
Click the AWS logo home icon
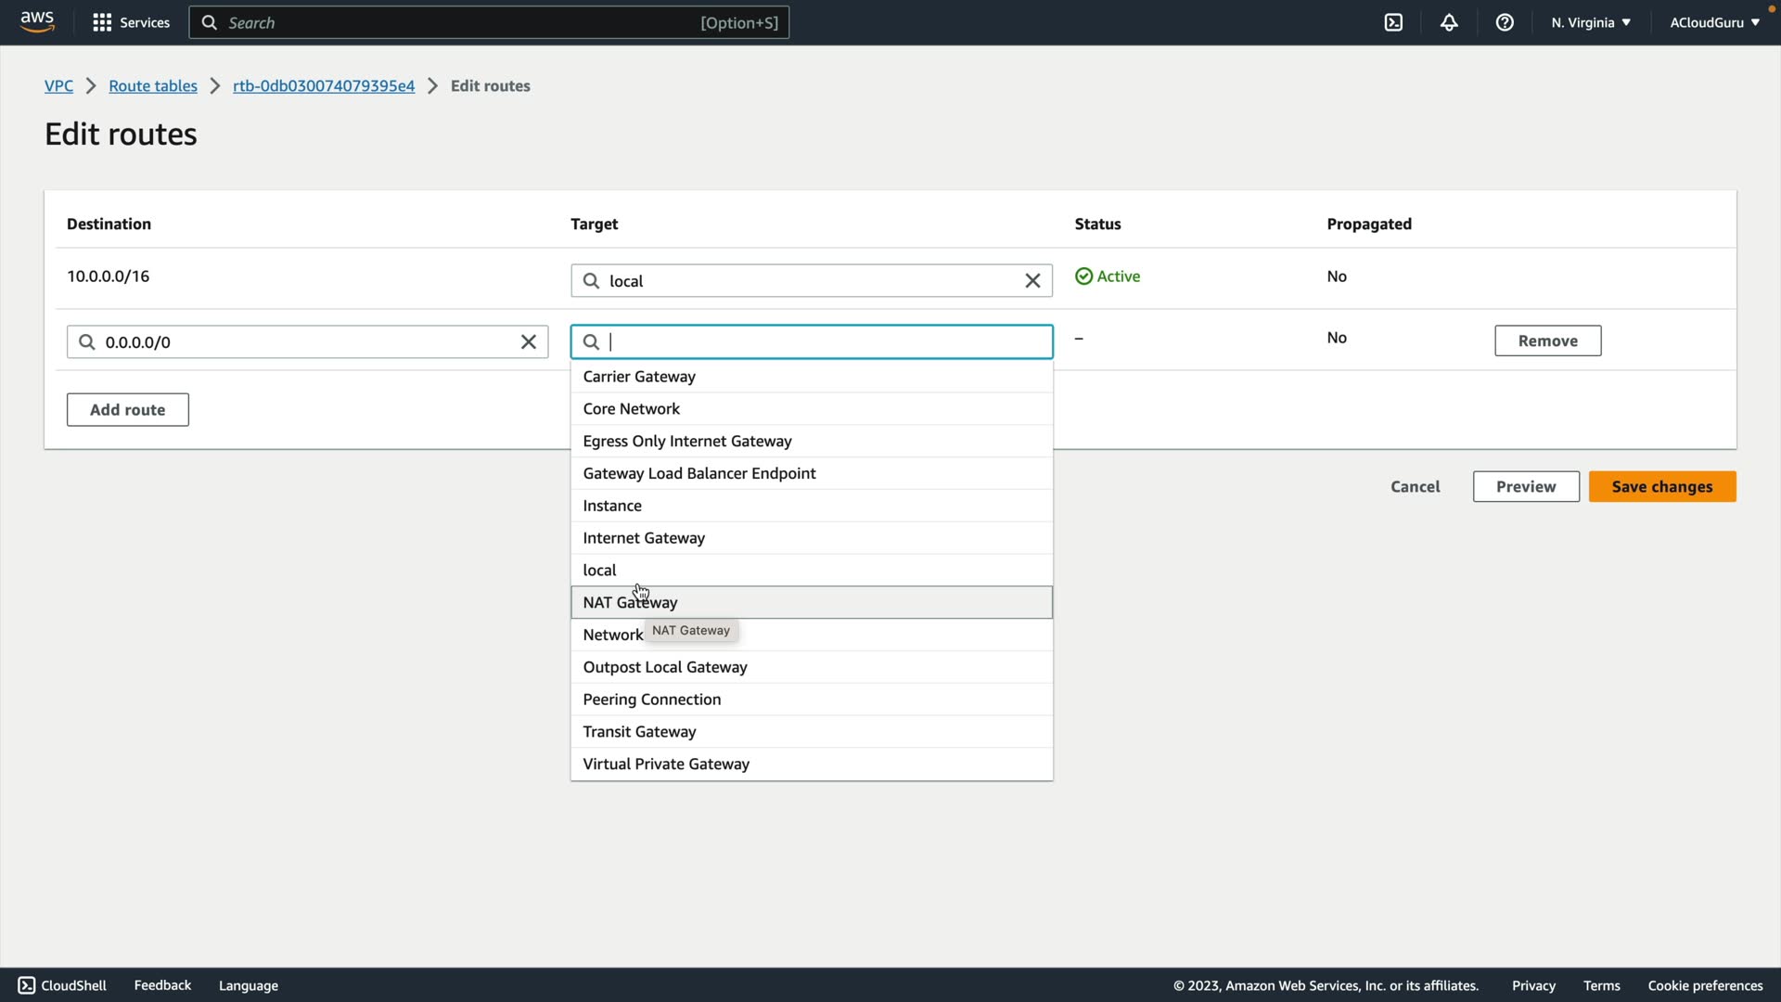(x=37, y=21)
